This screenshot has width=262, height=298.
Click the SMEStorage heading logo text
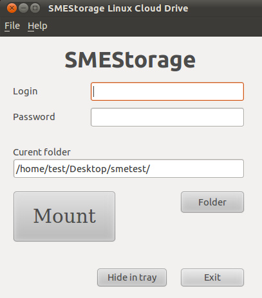click(130, 60)
